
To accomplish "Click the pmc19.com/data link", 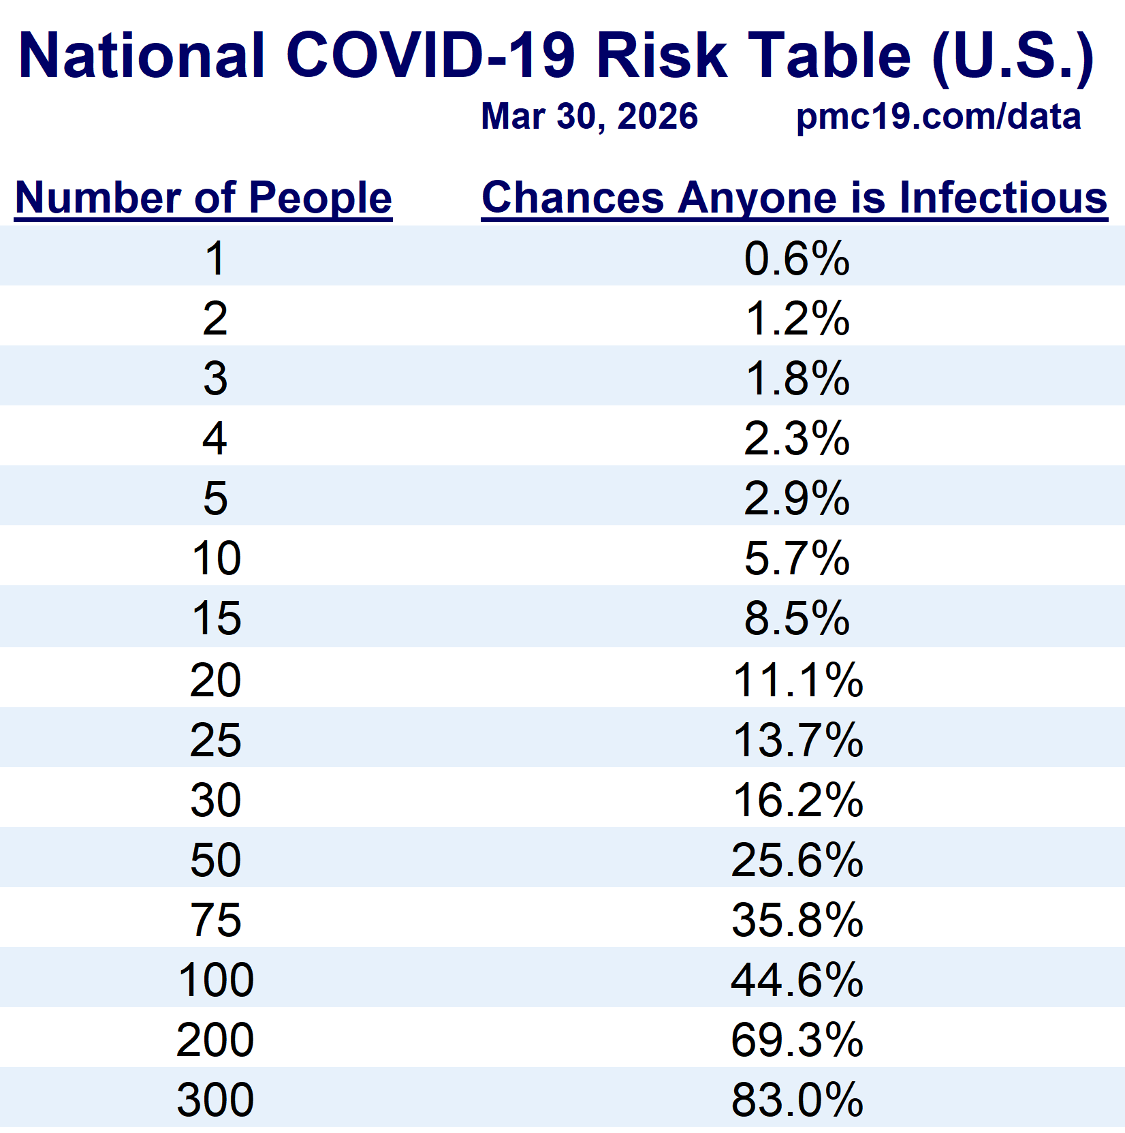I will [x=938, y=117].
